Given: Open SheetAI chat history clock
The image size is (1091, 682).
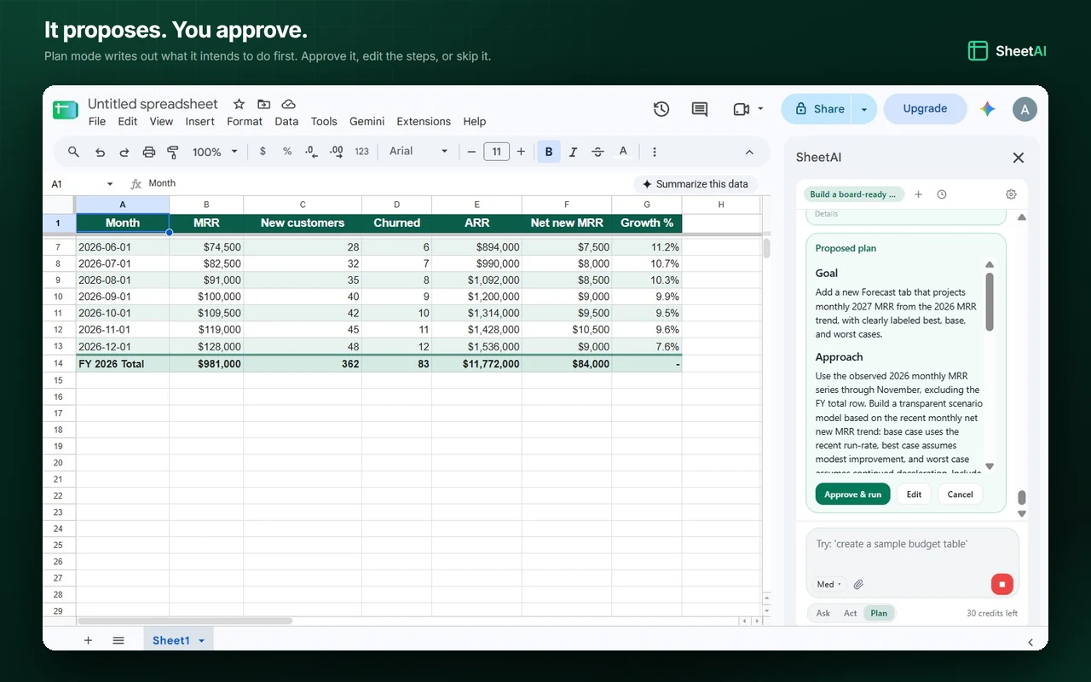Looking at the screenshot, I should (942, 194).
